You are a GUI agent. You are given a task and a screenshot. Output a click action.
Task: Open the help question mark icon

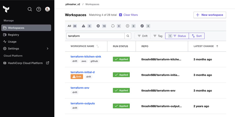tap(39, 9)
